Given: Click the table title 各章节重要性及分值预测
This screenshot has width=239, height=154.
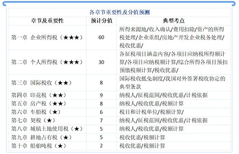Looking at the screenshot, I should [119, 12].
